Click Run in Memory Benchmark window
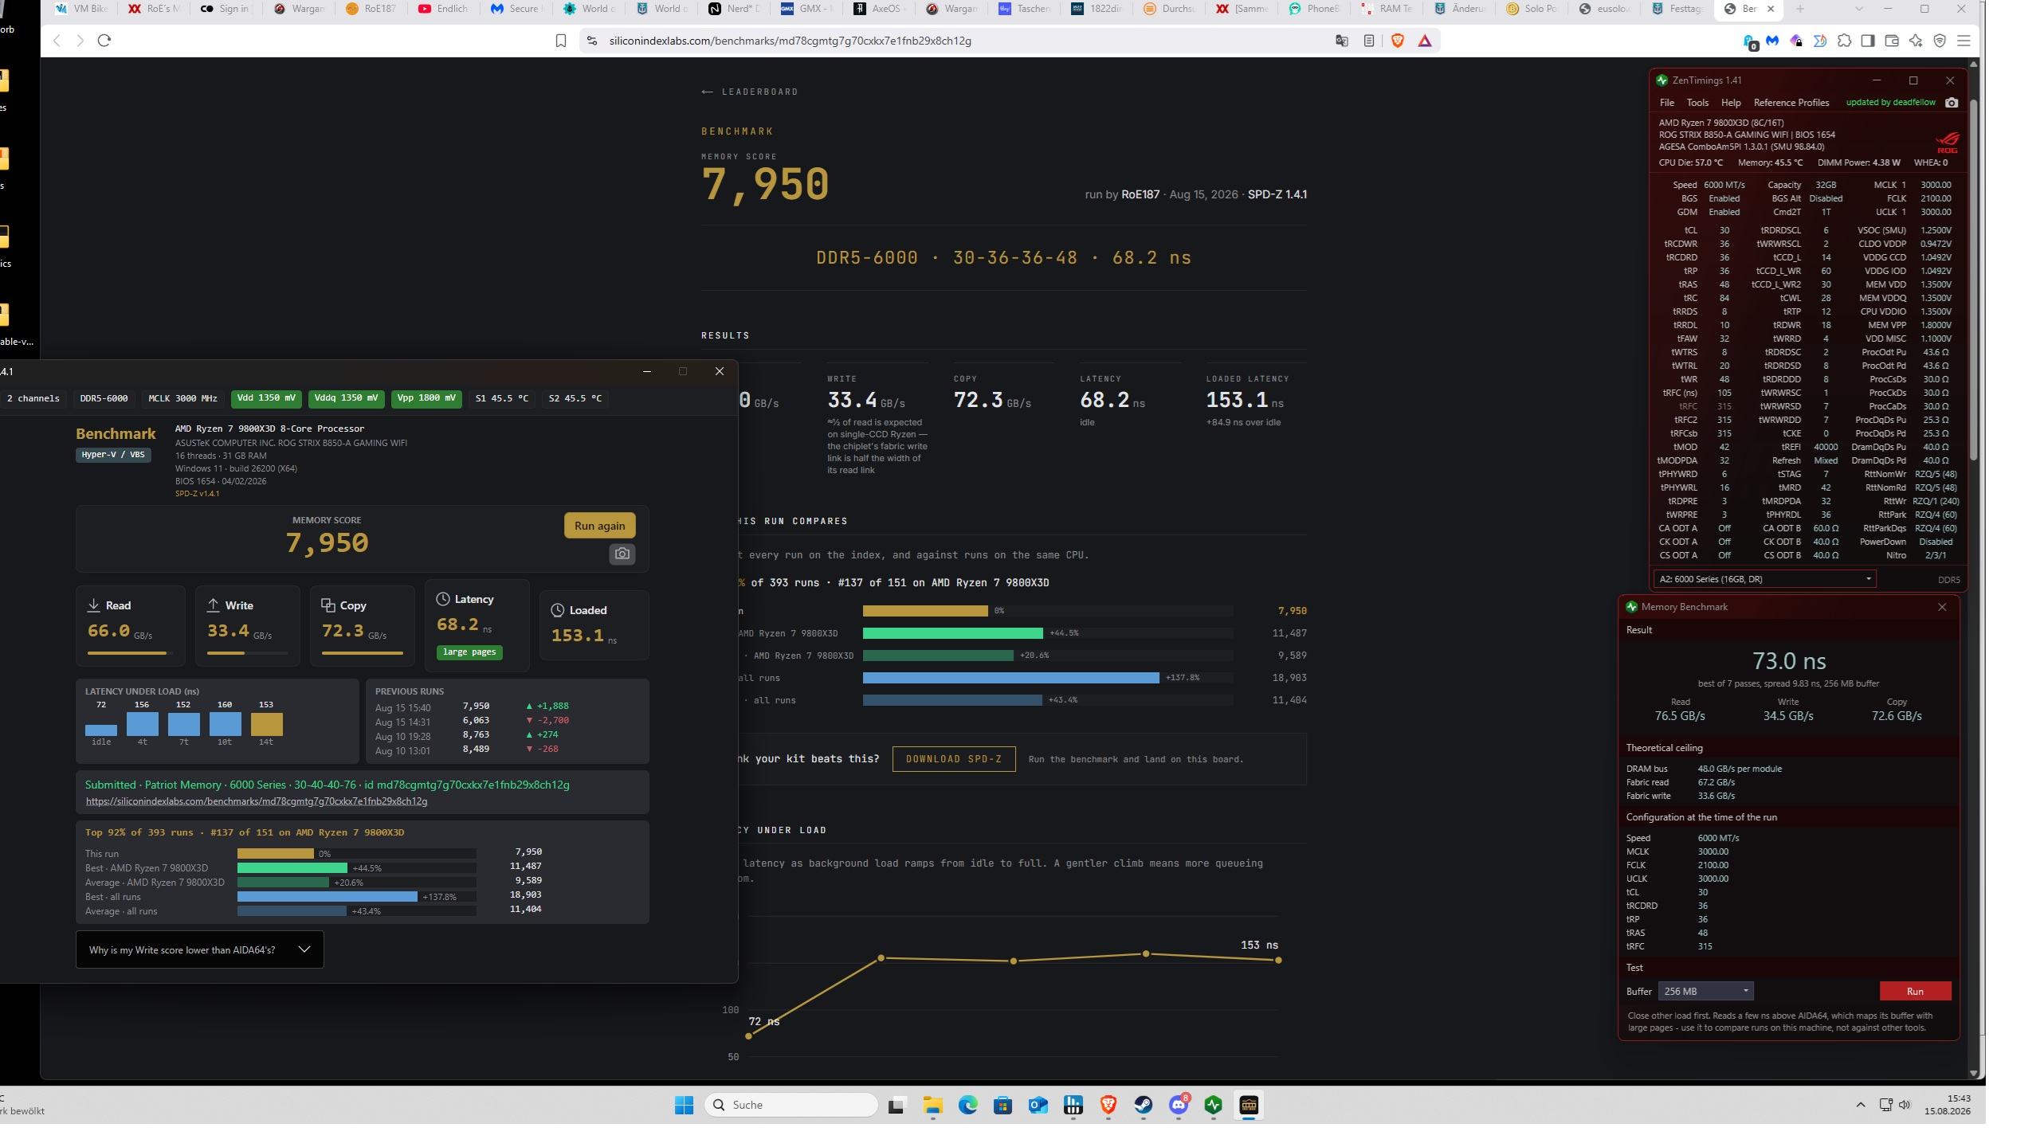Image resolution: width=2040 pixels, height=1147 pixels. tap(1915, 991)
